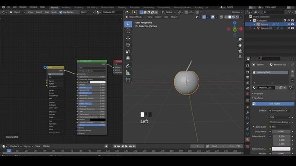296x166 pixels.
Task: Activate the Transform tool in viewport toolbar
Action: pyautogui.click(x=128, y=58)
